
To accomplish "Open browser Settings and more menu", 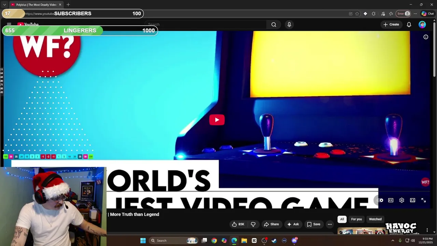I will click(x=415, y=14).
